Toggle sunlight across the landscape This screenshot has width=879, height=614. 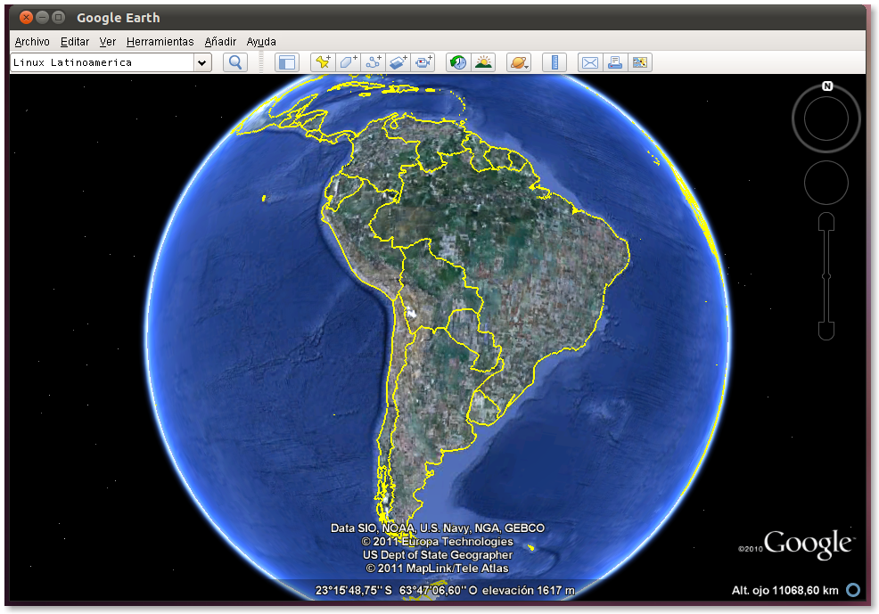click(482, 62)
